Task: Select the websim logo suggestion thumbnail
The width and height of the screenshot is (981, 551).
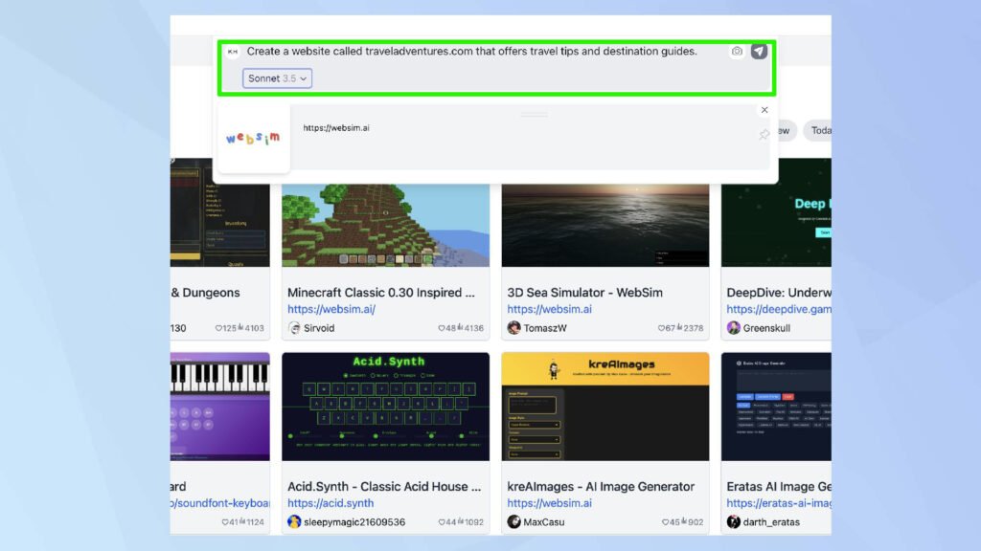Action: 254,139
